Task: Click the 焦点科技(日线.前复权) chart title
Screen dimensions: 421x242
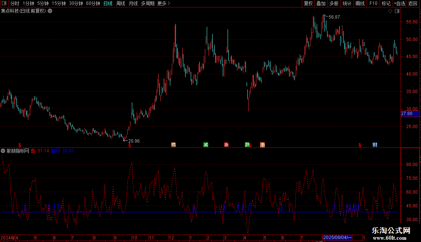Action: click(x=23, y=11)
